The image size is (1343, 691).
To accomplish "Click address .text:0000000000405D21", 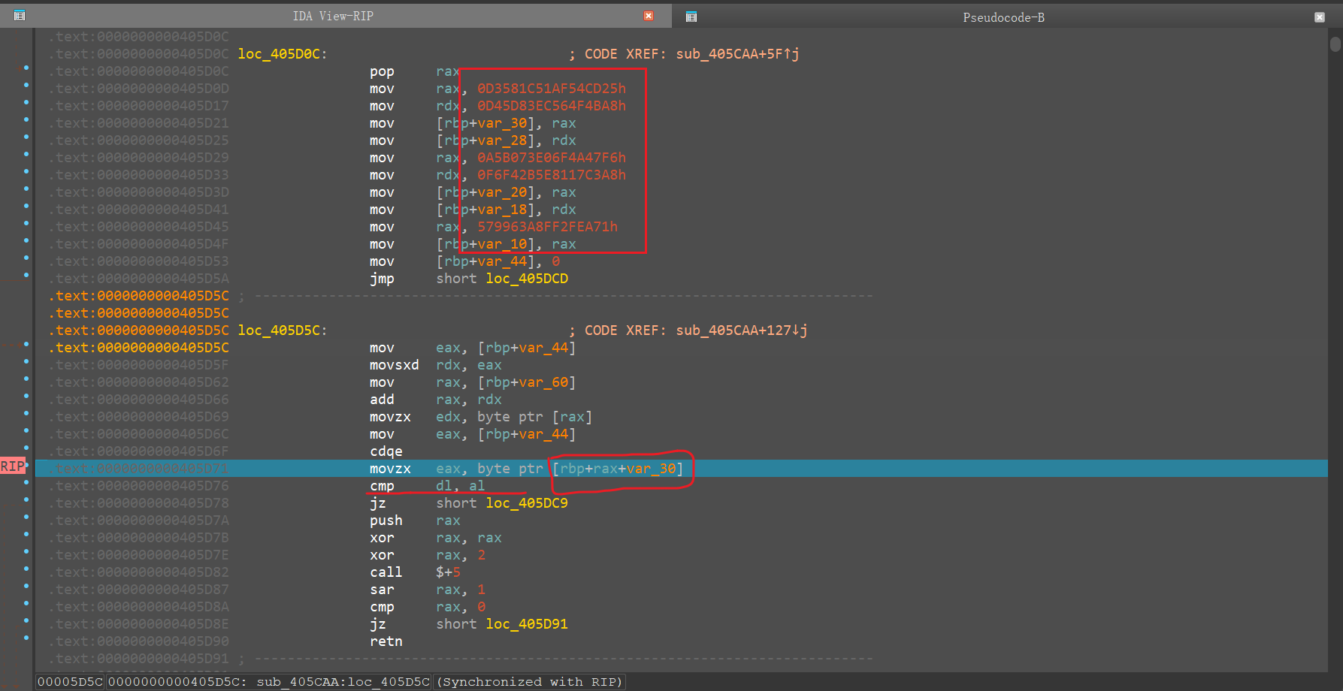I will click(x=139, y=123).
